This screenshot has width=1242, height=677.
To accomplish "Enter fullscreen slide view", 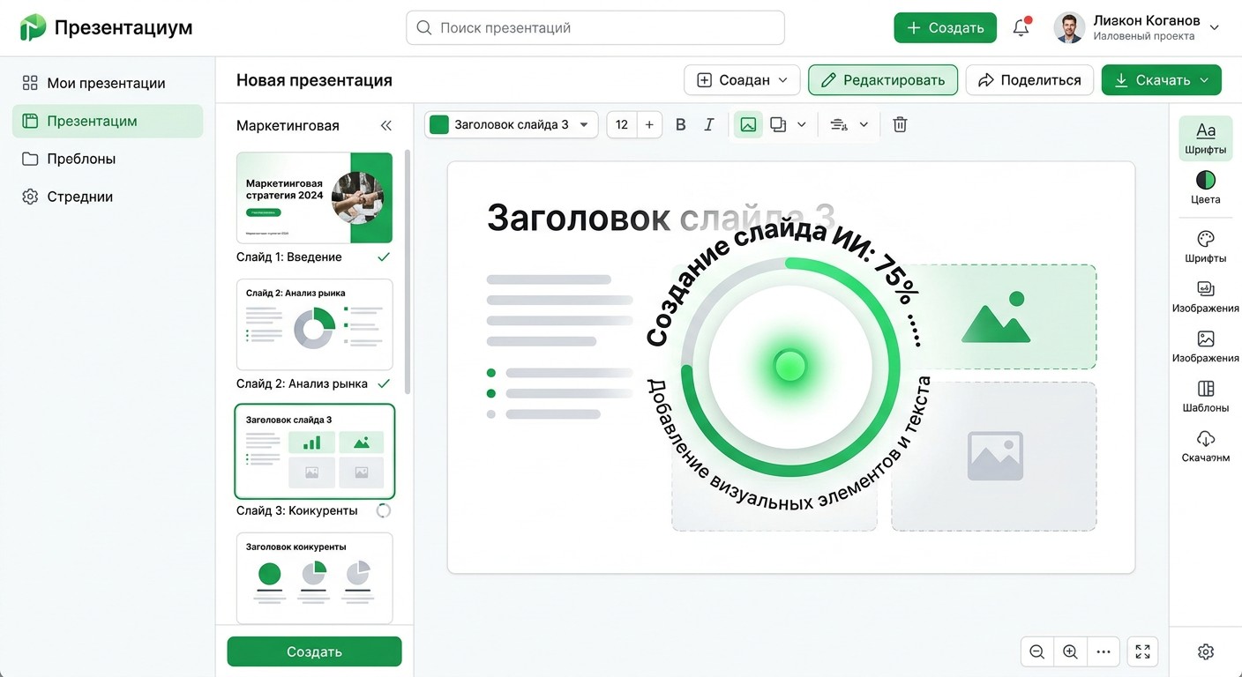I will pyautogui.click(x=1142, y=651).
